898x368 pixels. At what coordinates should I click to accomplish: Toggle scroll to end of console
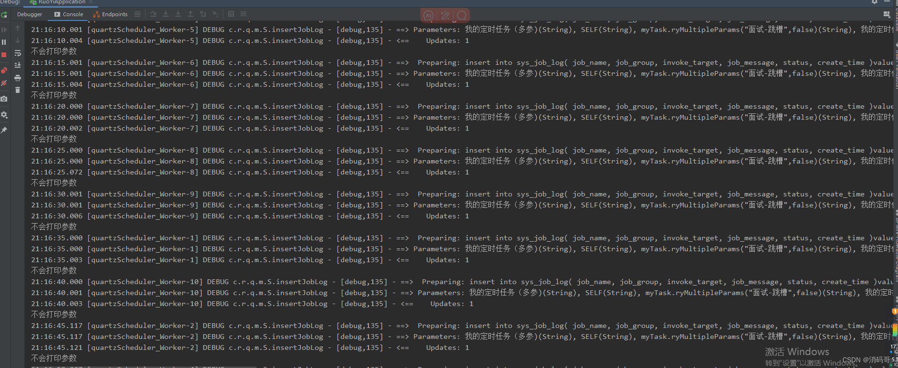pos(18,65)
